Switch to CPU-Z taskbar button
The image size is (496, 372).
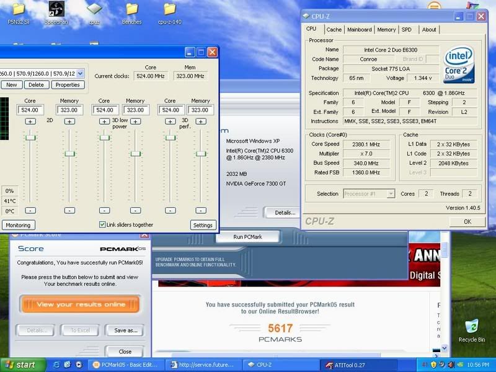pos(281,365)
